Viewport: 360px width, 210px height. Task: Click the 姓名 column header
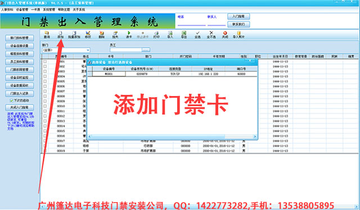pyautogui.click(x=86, y=56)
